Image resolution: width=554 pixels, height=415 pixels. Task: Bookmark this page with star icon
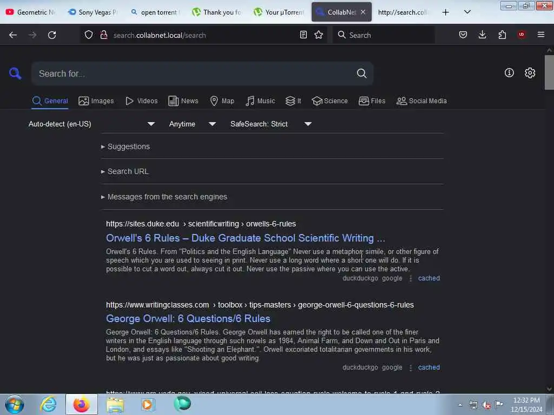[x=319, y=35]
